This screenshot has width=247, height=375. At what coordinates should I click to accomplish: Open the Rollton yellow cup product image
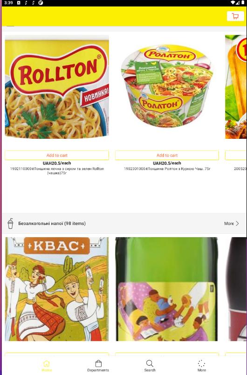point(57,87)
